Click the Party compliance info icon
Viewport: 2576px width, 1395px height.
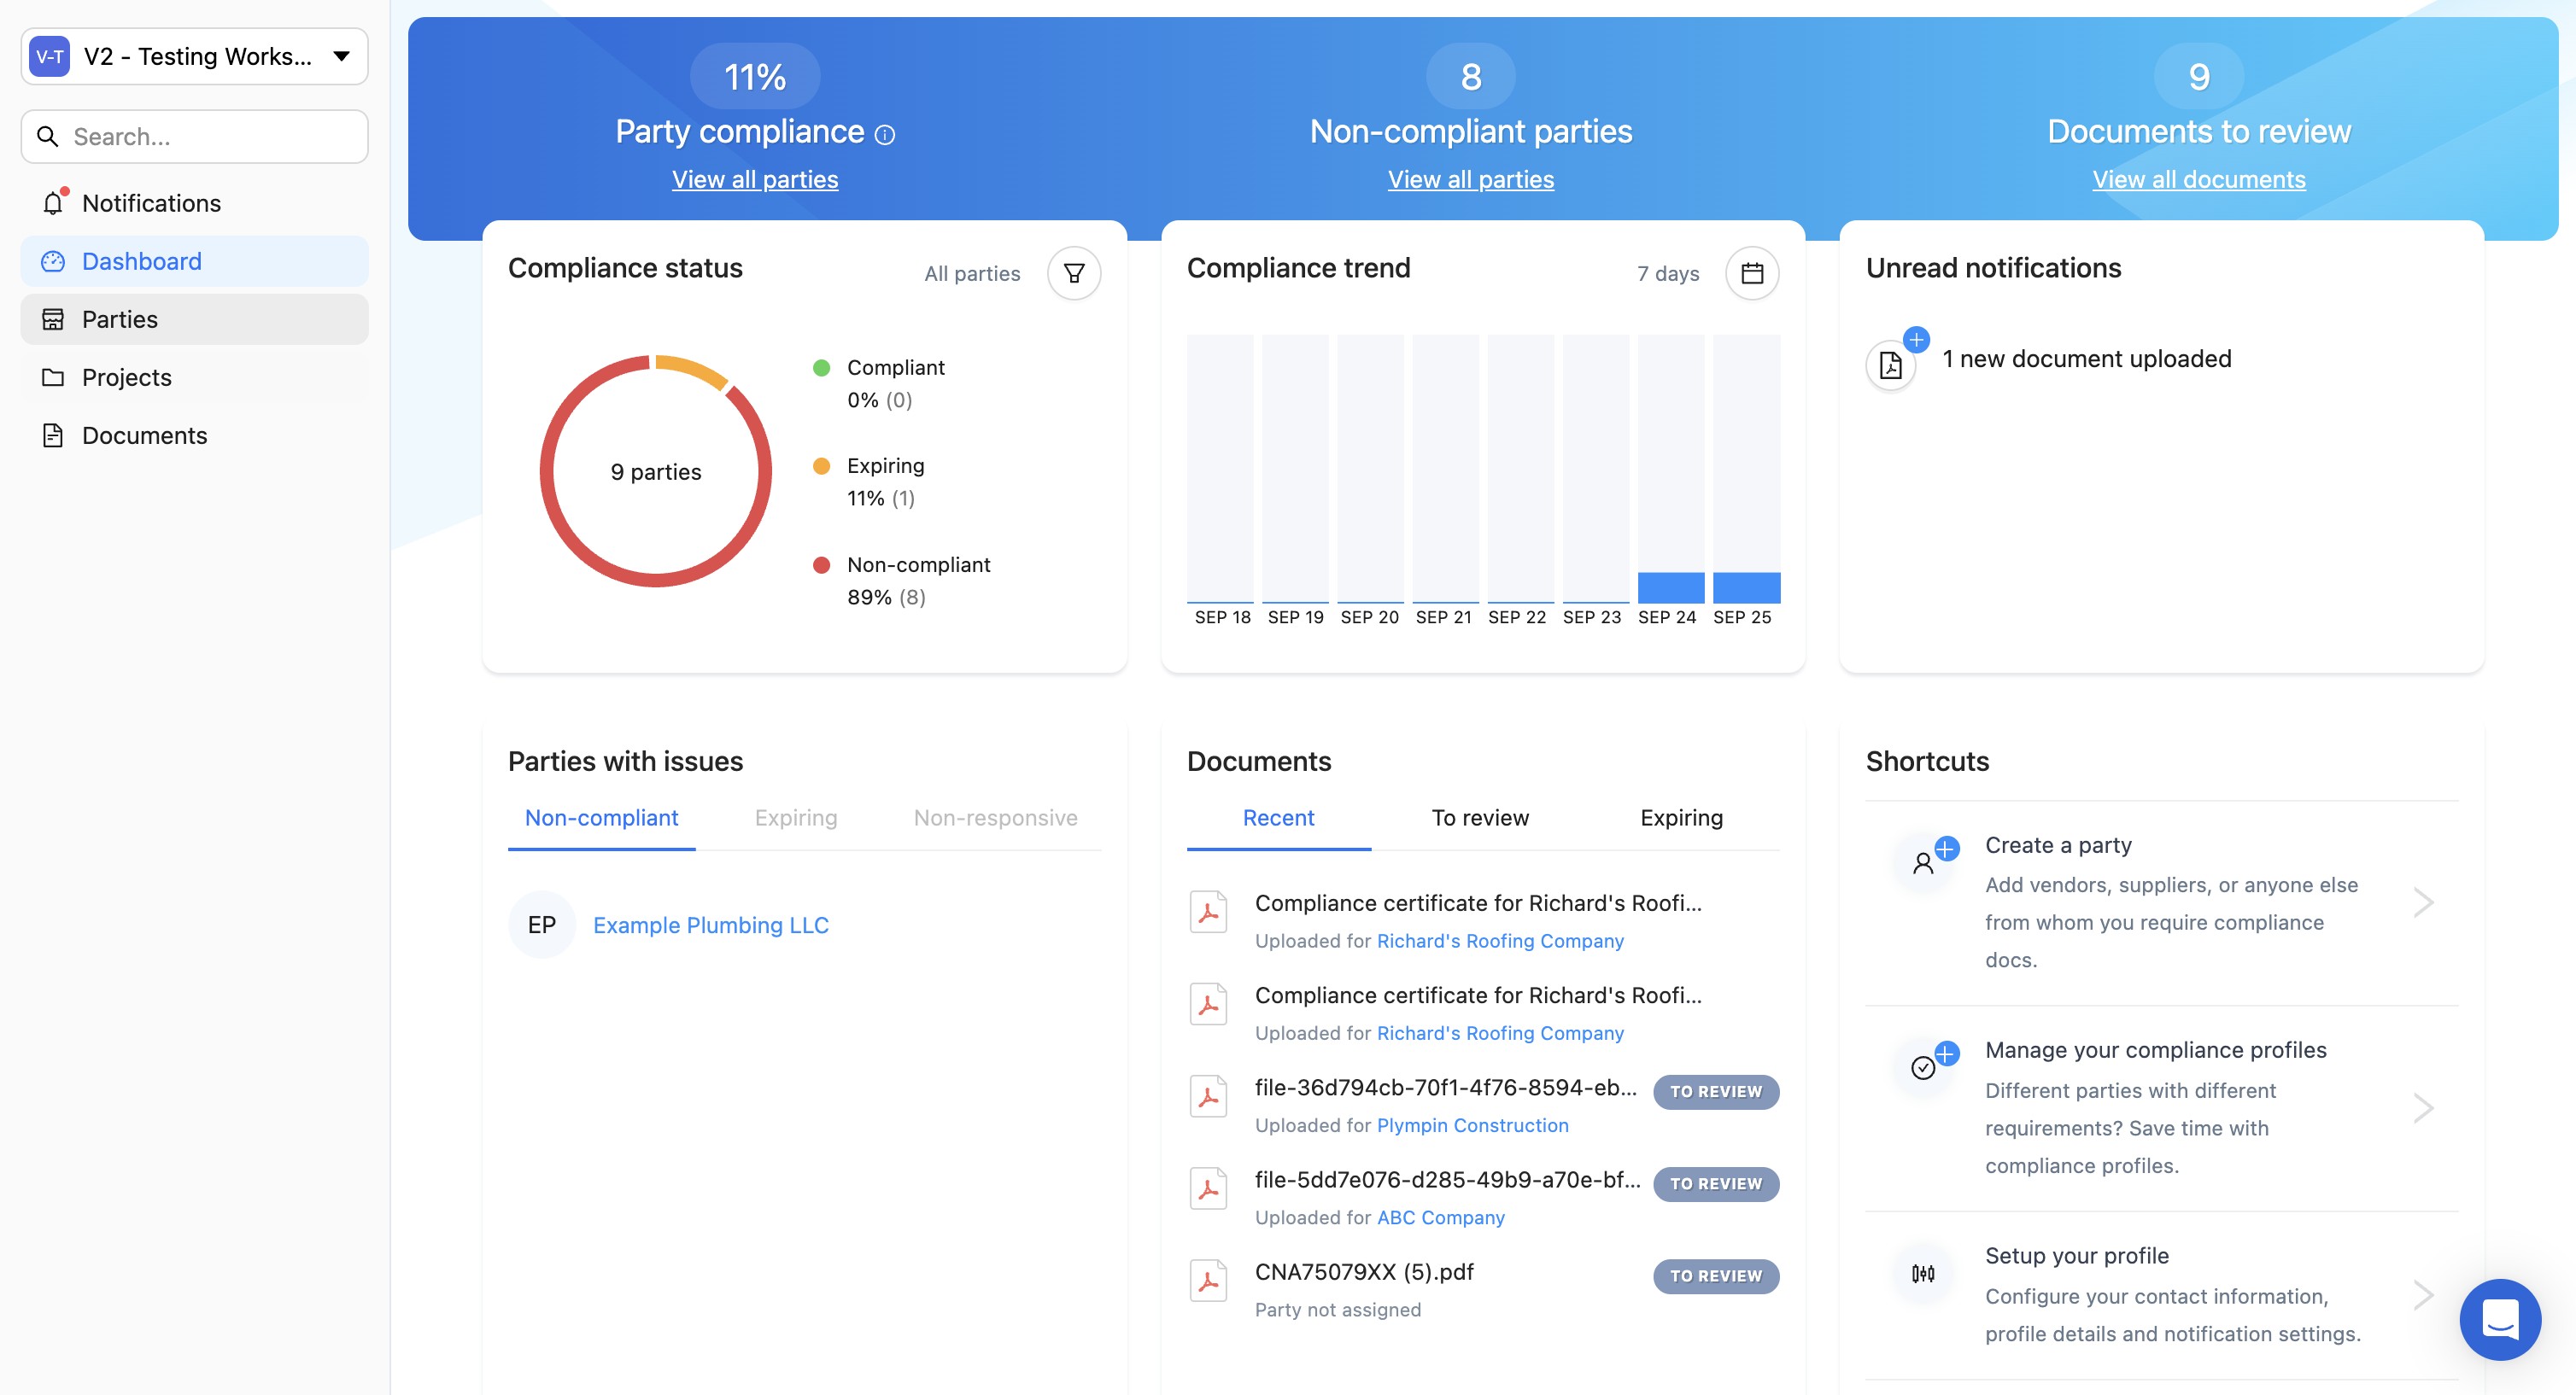885,134
